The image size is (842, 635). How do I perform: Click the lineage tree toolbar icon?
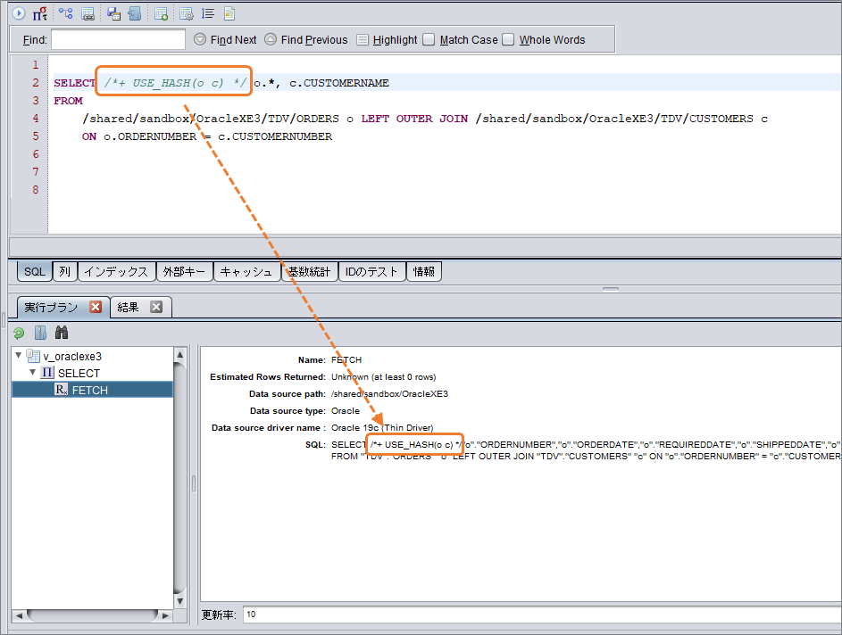point(65,13)
